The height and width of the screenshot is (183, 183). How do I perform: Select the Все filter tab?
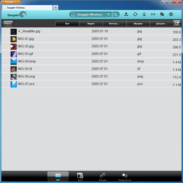pyautogui.click(x=67, y=23)
